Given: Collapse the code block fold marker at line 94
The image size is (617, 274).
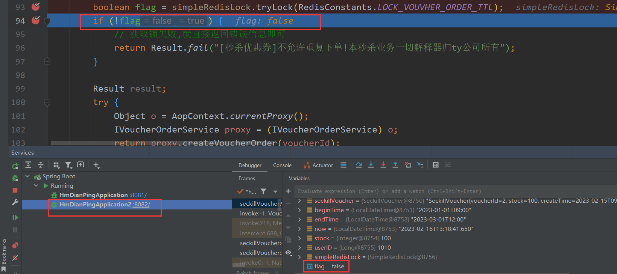Looking at the screenshot, I should pos(47,22).
